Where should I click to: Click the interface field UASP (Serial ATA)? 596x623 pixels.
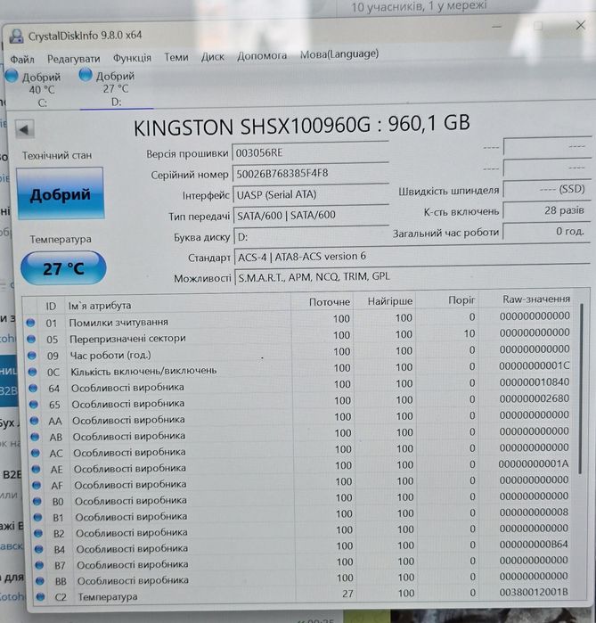(x=311, y=194)
